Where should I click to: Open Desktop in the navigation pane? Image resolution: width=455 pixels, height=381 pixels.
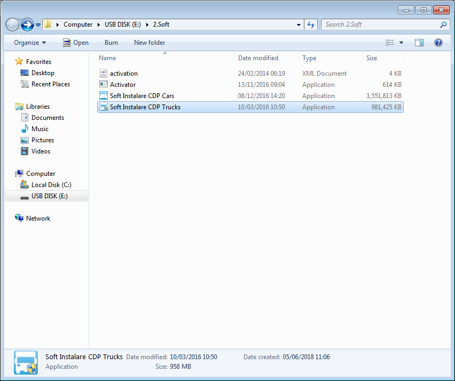(43, 73)
